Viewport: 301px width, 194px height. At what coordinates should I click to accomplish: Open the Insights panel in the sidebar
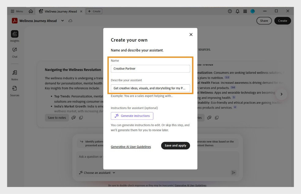[x=14, y=34]
